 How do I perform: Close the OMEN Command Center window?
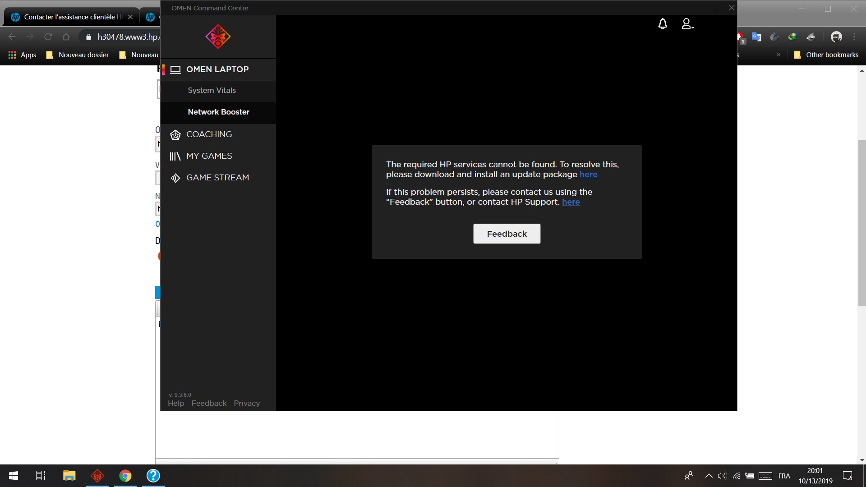coord(732,8)
